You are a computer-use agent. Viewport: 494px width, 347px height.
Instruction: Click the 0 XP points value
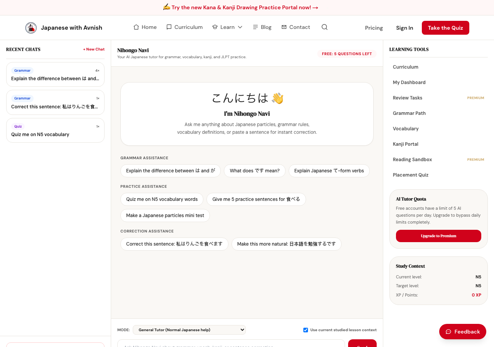coord(476,295)
